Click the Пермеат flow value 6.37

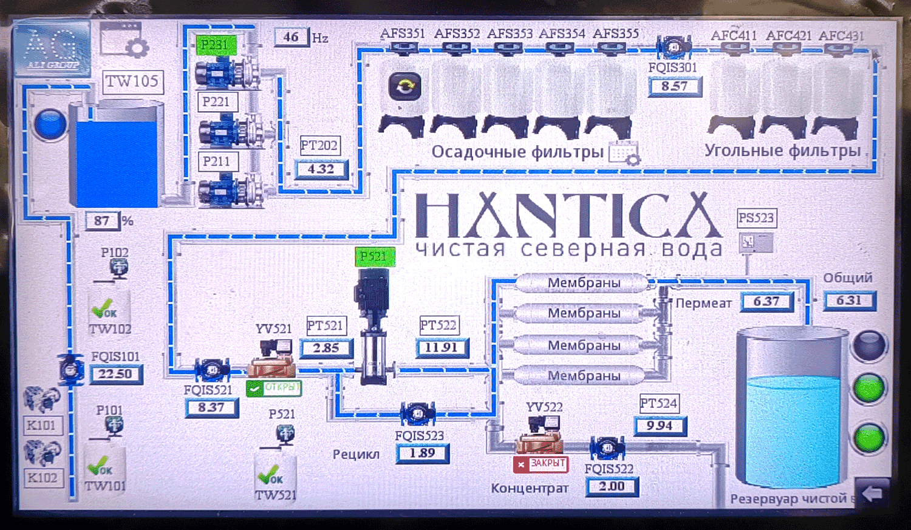tap(767, 301)
